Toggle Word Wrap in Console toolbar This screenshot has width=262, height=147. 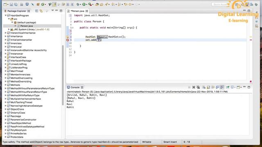pos(213,87)
